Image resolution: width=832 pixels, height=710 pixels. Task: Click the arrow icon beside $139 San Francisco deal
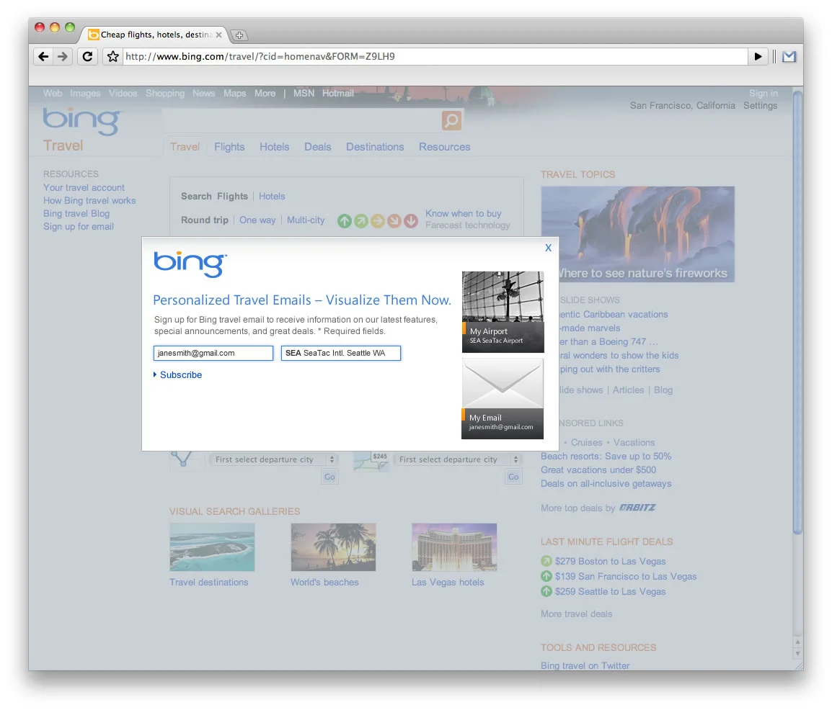coord(546,576)
